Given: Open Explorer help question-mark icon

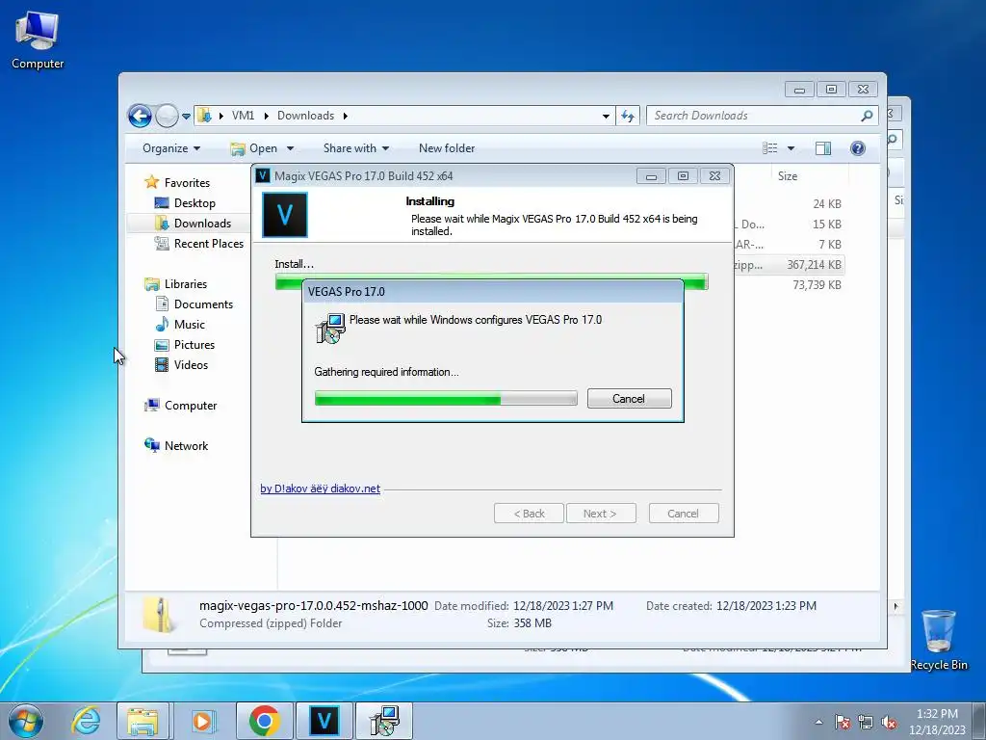Looking at the screenshot, I should (858, 148).
